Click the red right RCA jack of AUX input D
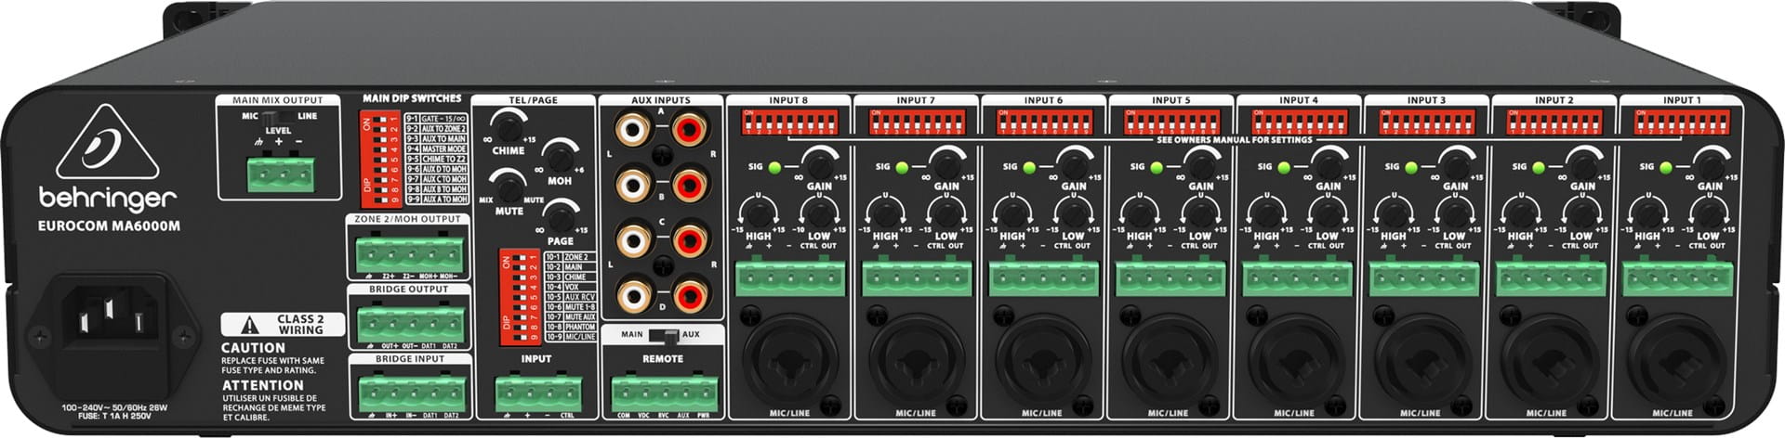1785x438 pixels. pos(688,297)
